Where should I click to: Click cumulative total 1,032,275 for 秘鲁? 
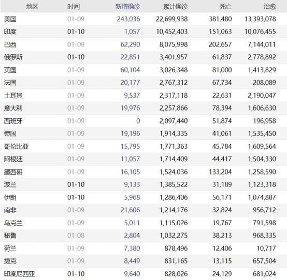(x=174, y=236)
